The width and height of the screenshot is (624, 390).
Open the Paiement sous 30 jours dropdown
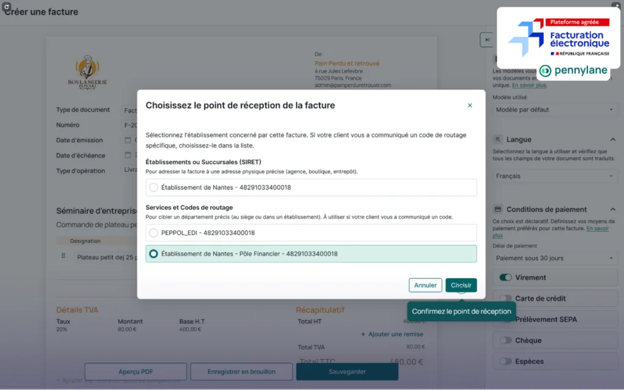(555, 258)
